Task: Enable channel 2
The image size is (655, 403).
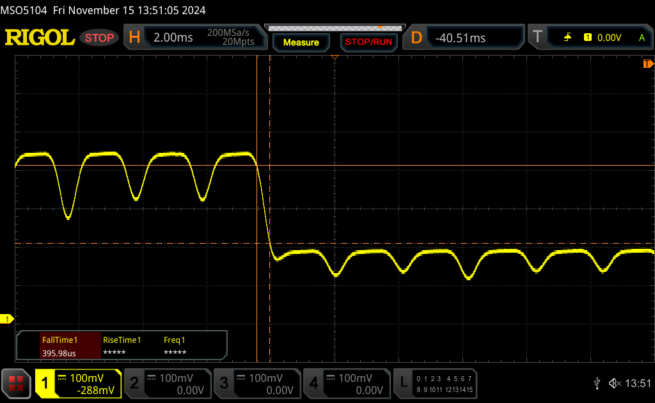Action: click(x=167, y=383)
